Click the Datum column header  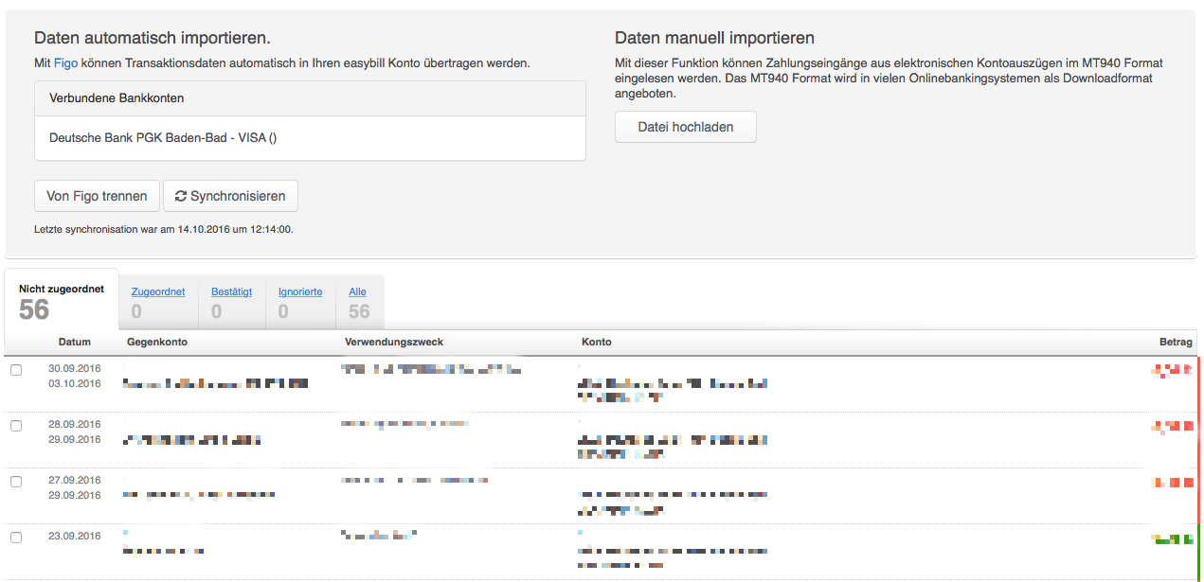[75, 342]
